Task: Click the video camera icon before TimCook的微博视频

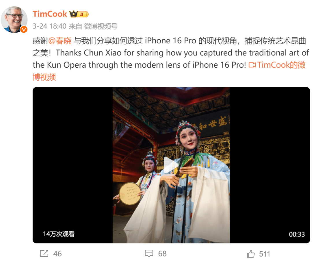Action: pyautogui.click(x=252, y=65)
